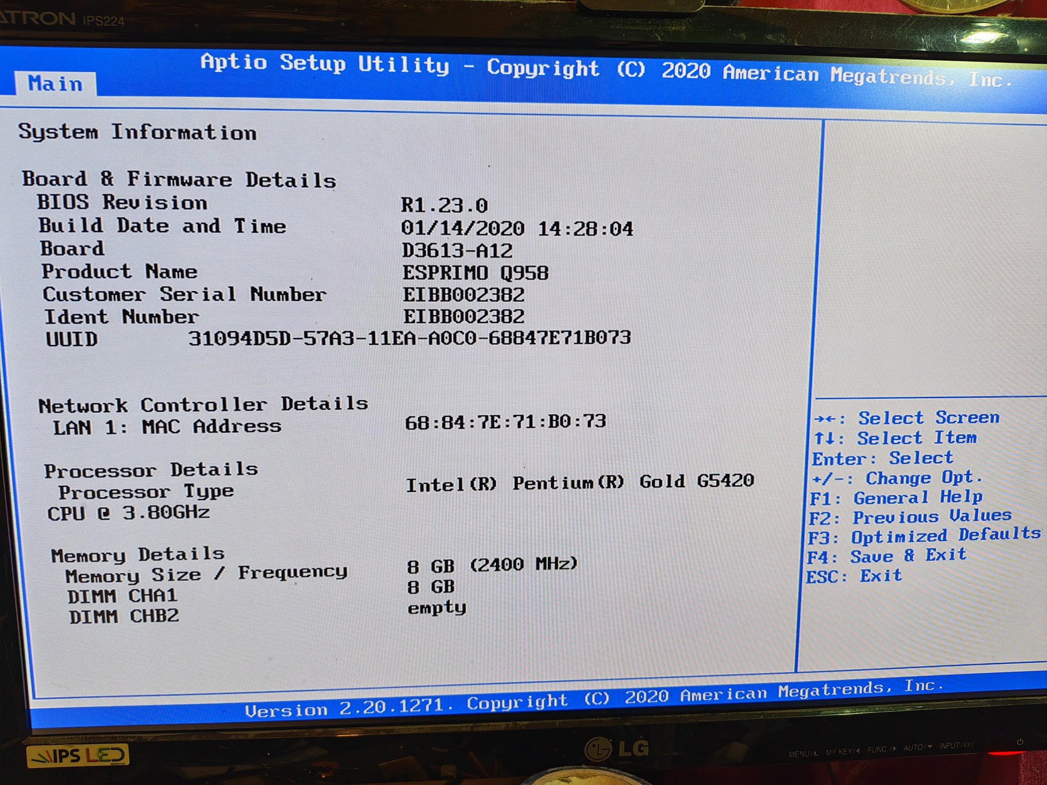1047x785 pixels.
Task: Select the Build Date and Time label
Action: point(162,225)
